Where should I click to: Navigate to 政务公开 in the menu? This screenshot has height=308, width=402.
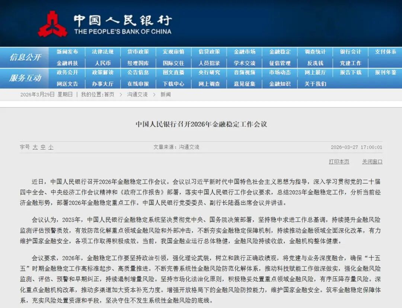coord(68,73)
